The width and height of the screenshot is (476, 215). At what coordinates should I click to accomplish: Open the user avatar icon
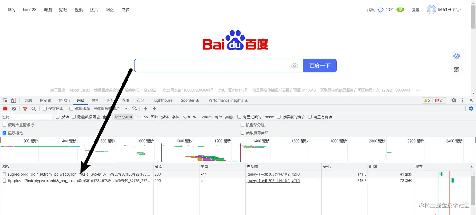coord(431,10)
